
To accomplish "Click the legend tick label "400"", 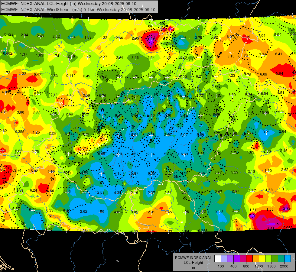I will [233, 266].
